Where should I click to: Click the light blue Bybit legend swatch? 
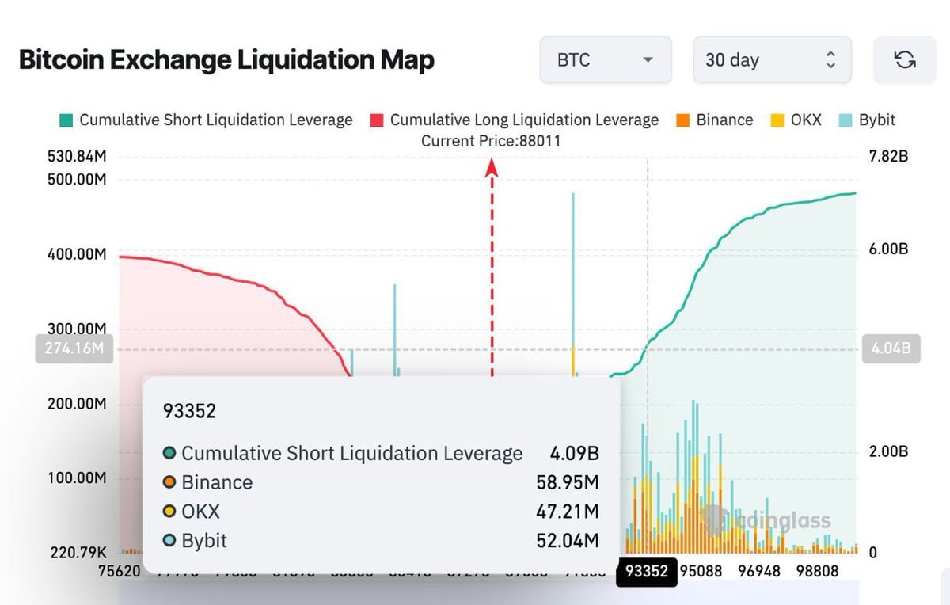coord(845,120)
